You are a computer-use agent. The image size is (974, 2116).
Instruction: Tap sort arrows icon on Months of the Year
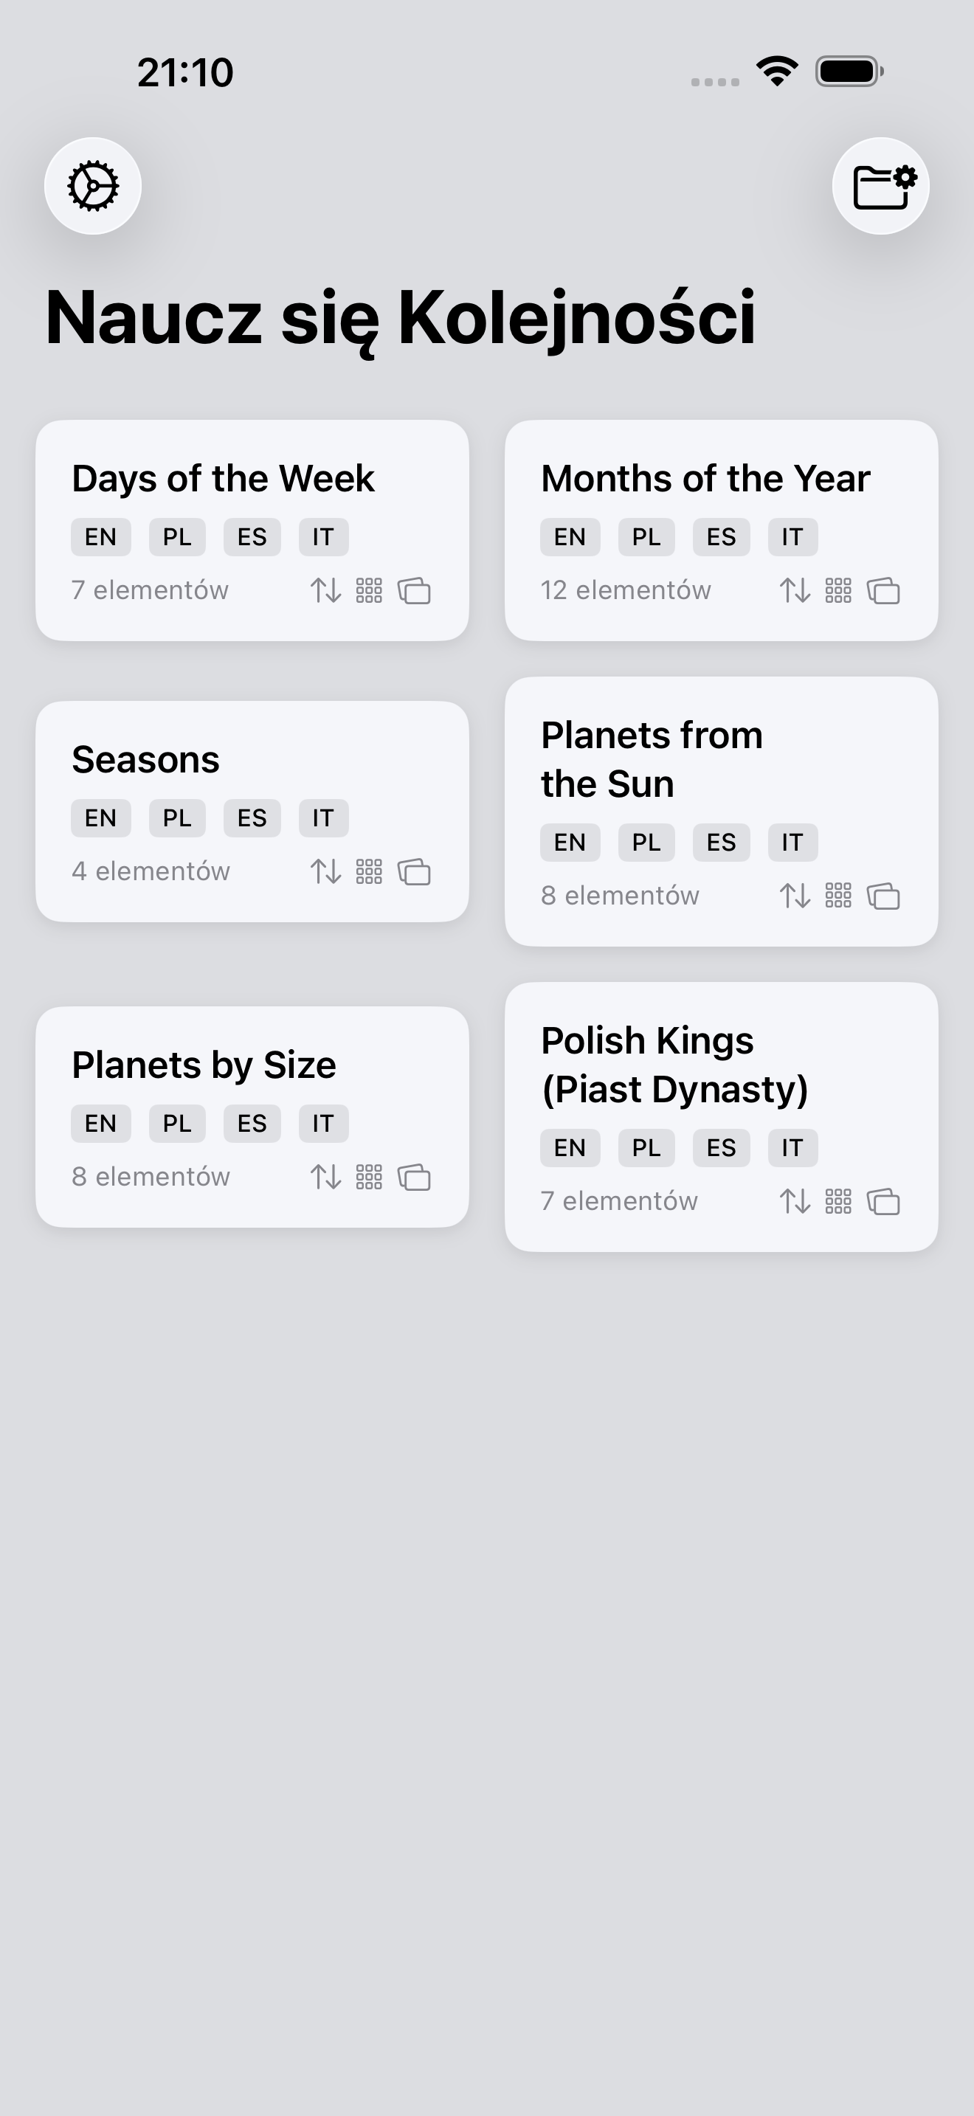click(x=794, y=591)
